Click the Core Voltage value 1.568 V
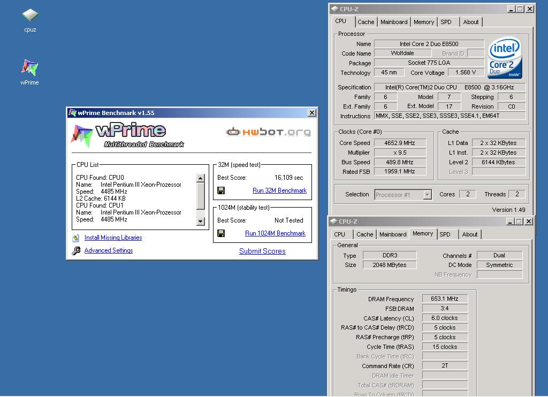Image resolution: width=548 pixels, height=397 pixels. tap(466, 72)
